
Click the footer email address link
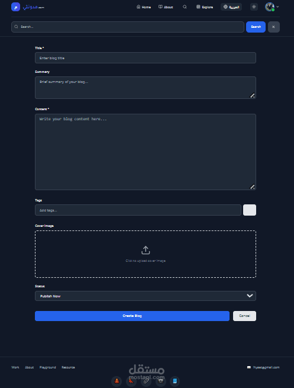(x=266, y=367)
